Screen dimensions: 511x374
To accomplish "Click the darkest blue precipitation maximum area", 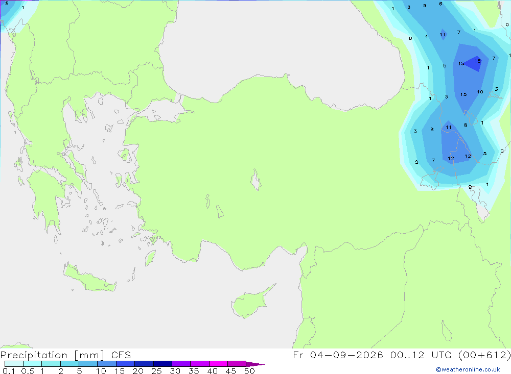I will pos(474,63).
